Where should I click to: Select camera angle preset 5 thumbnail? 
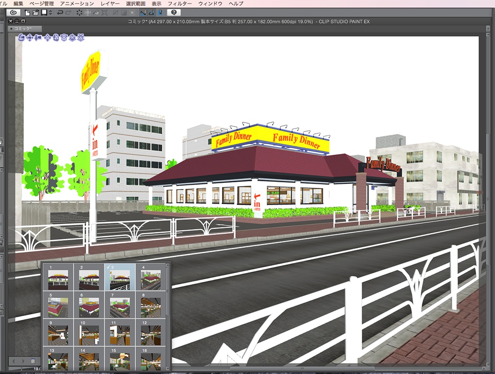(x=59, y=306)
